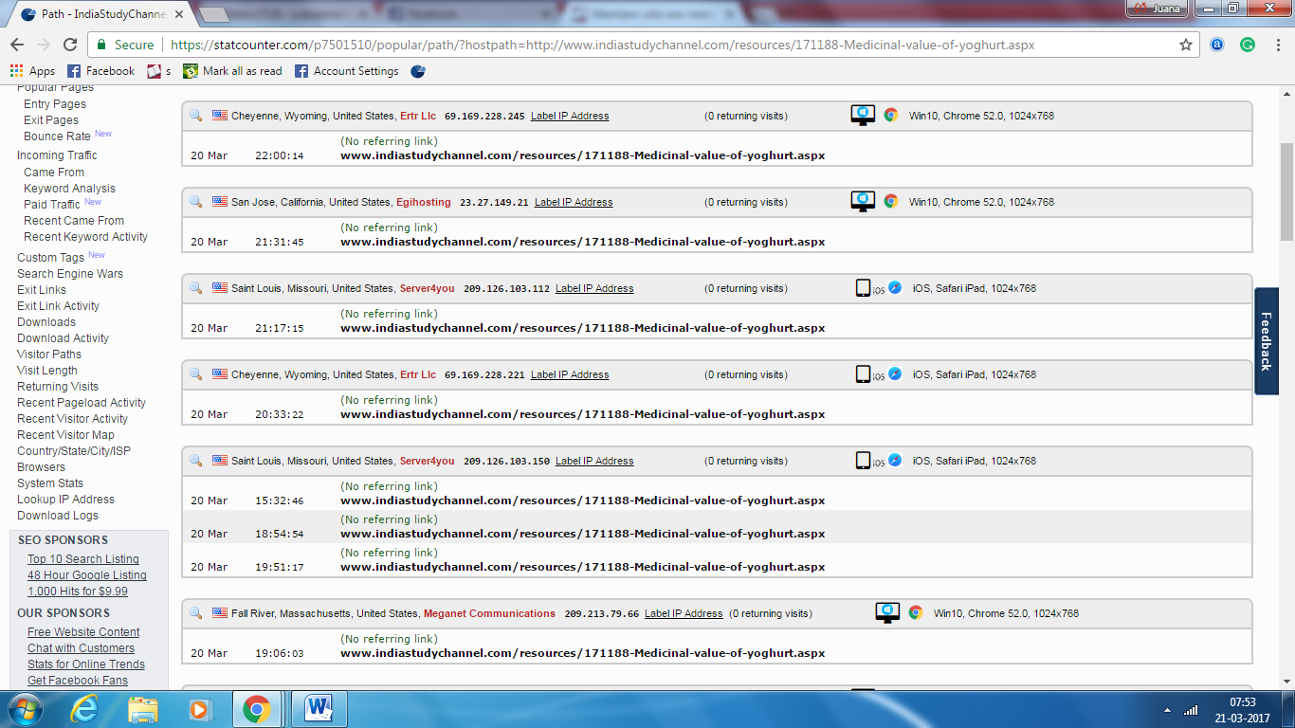Viewport: 1295px width, 728px height.
Task: Click Label IP Address for 209.213.79.66
Action: pos(684,613)
